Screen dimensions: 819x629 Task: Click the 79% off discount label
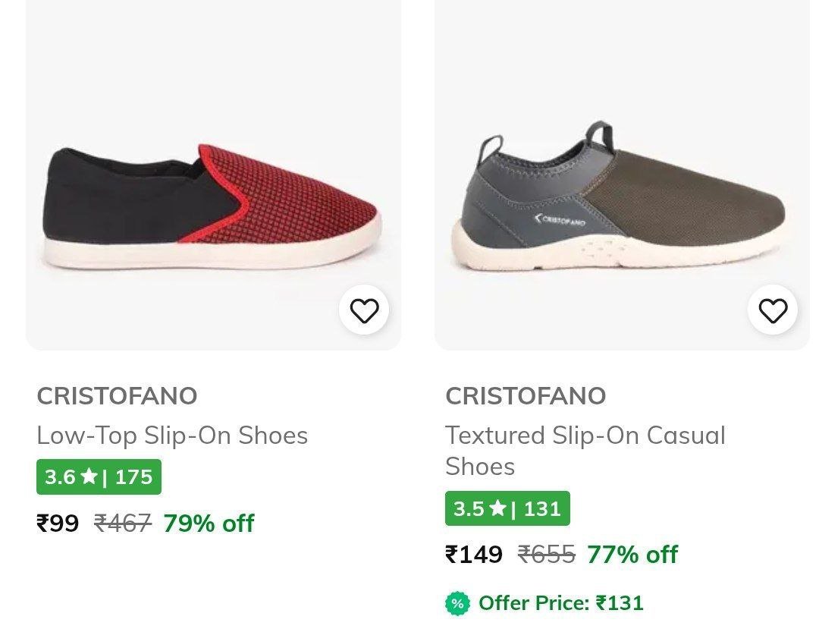pos(209,523)
